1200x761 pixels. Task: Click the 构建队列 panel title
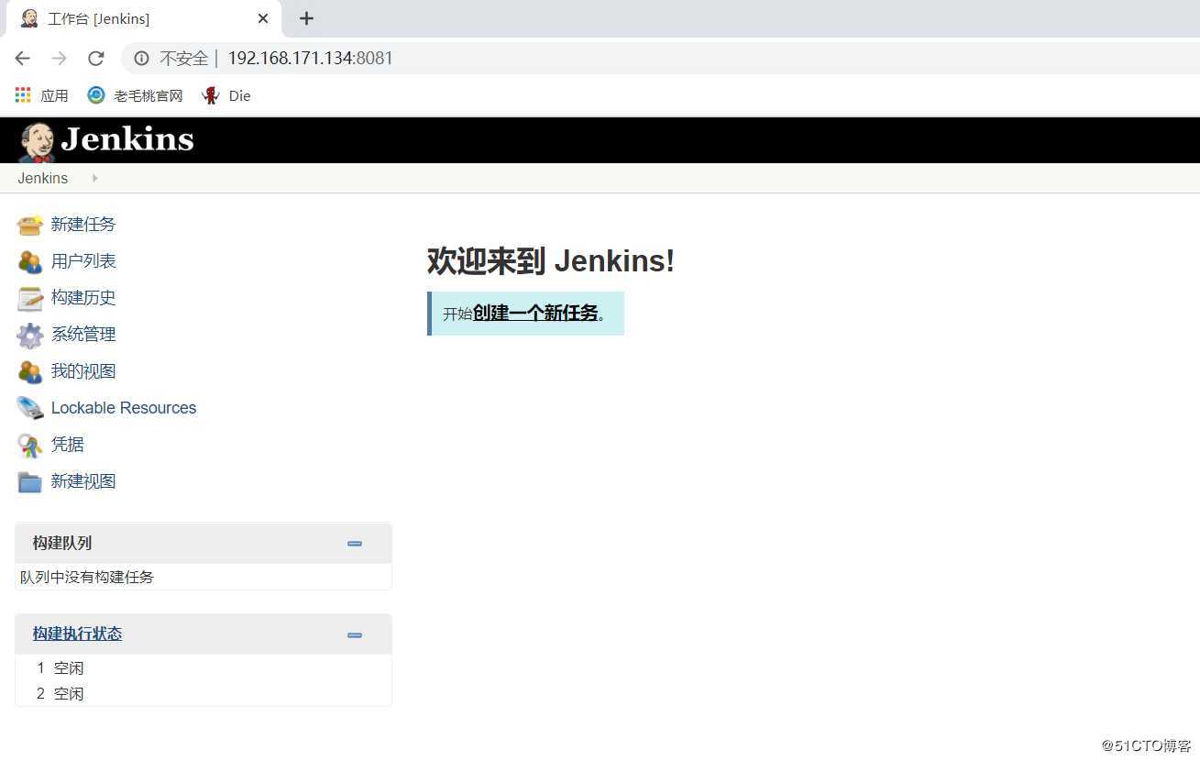[62, 543]
